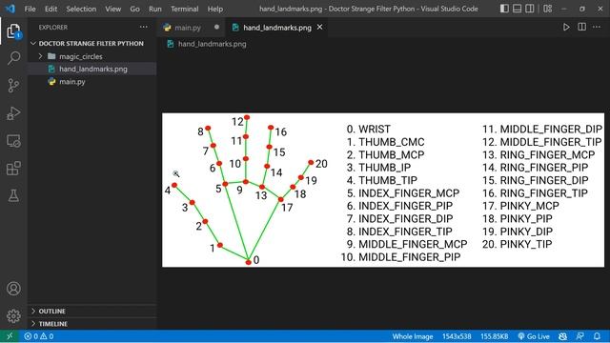Click the unsaved dot on main.py tab

216,27
